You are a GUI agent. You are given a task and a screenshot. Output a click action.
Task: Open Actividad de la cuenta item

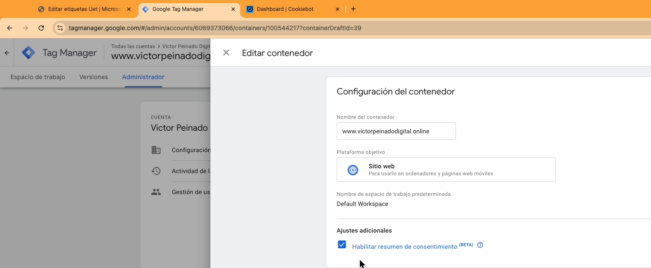[x=191, y=171]
